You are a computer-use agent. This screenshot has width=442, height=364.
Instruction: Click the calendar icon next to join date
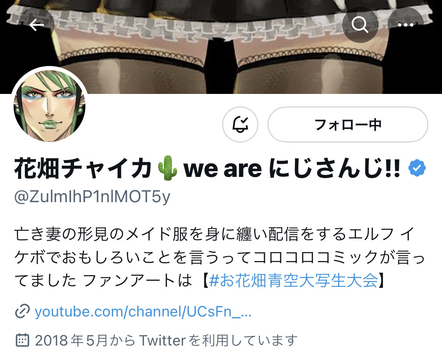click(x=22, y=340)
